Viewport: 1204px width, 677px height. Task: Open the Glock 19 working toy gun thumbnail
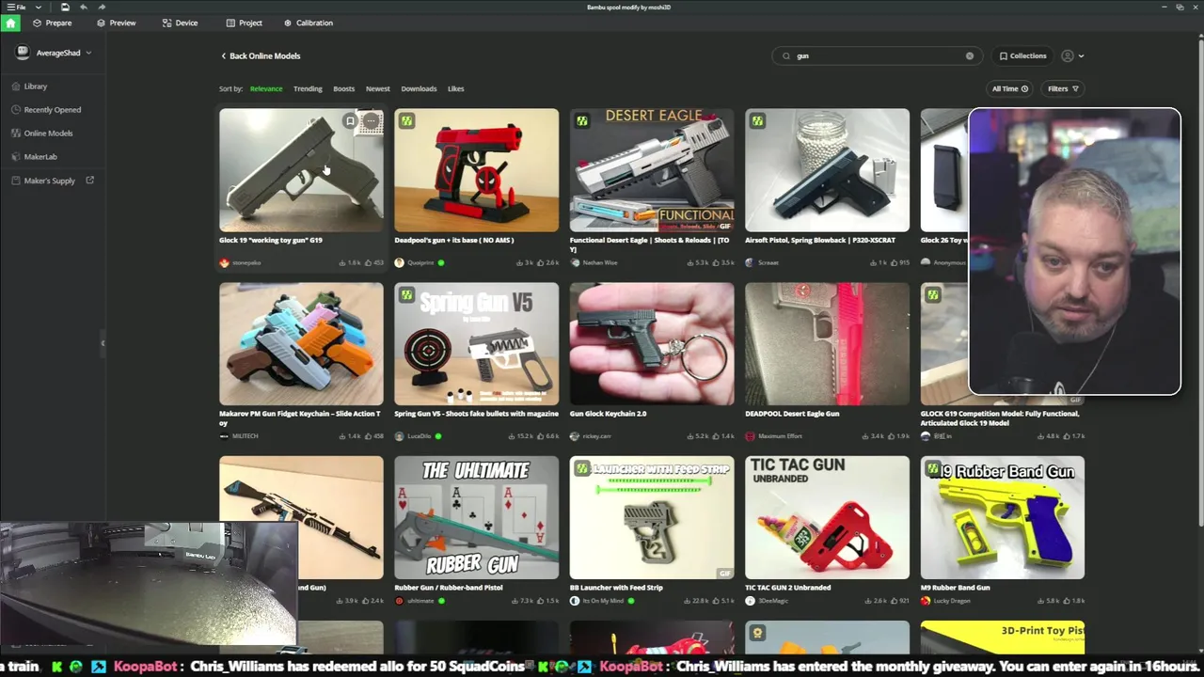301,170
